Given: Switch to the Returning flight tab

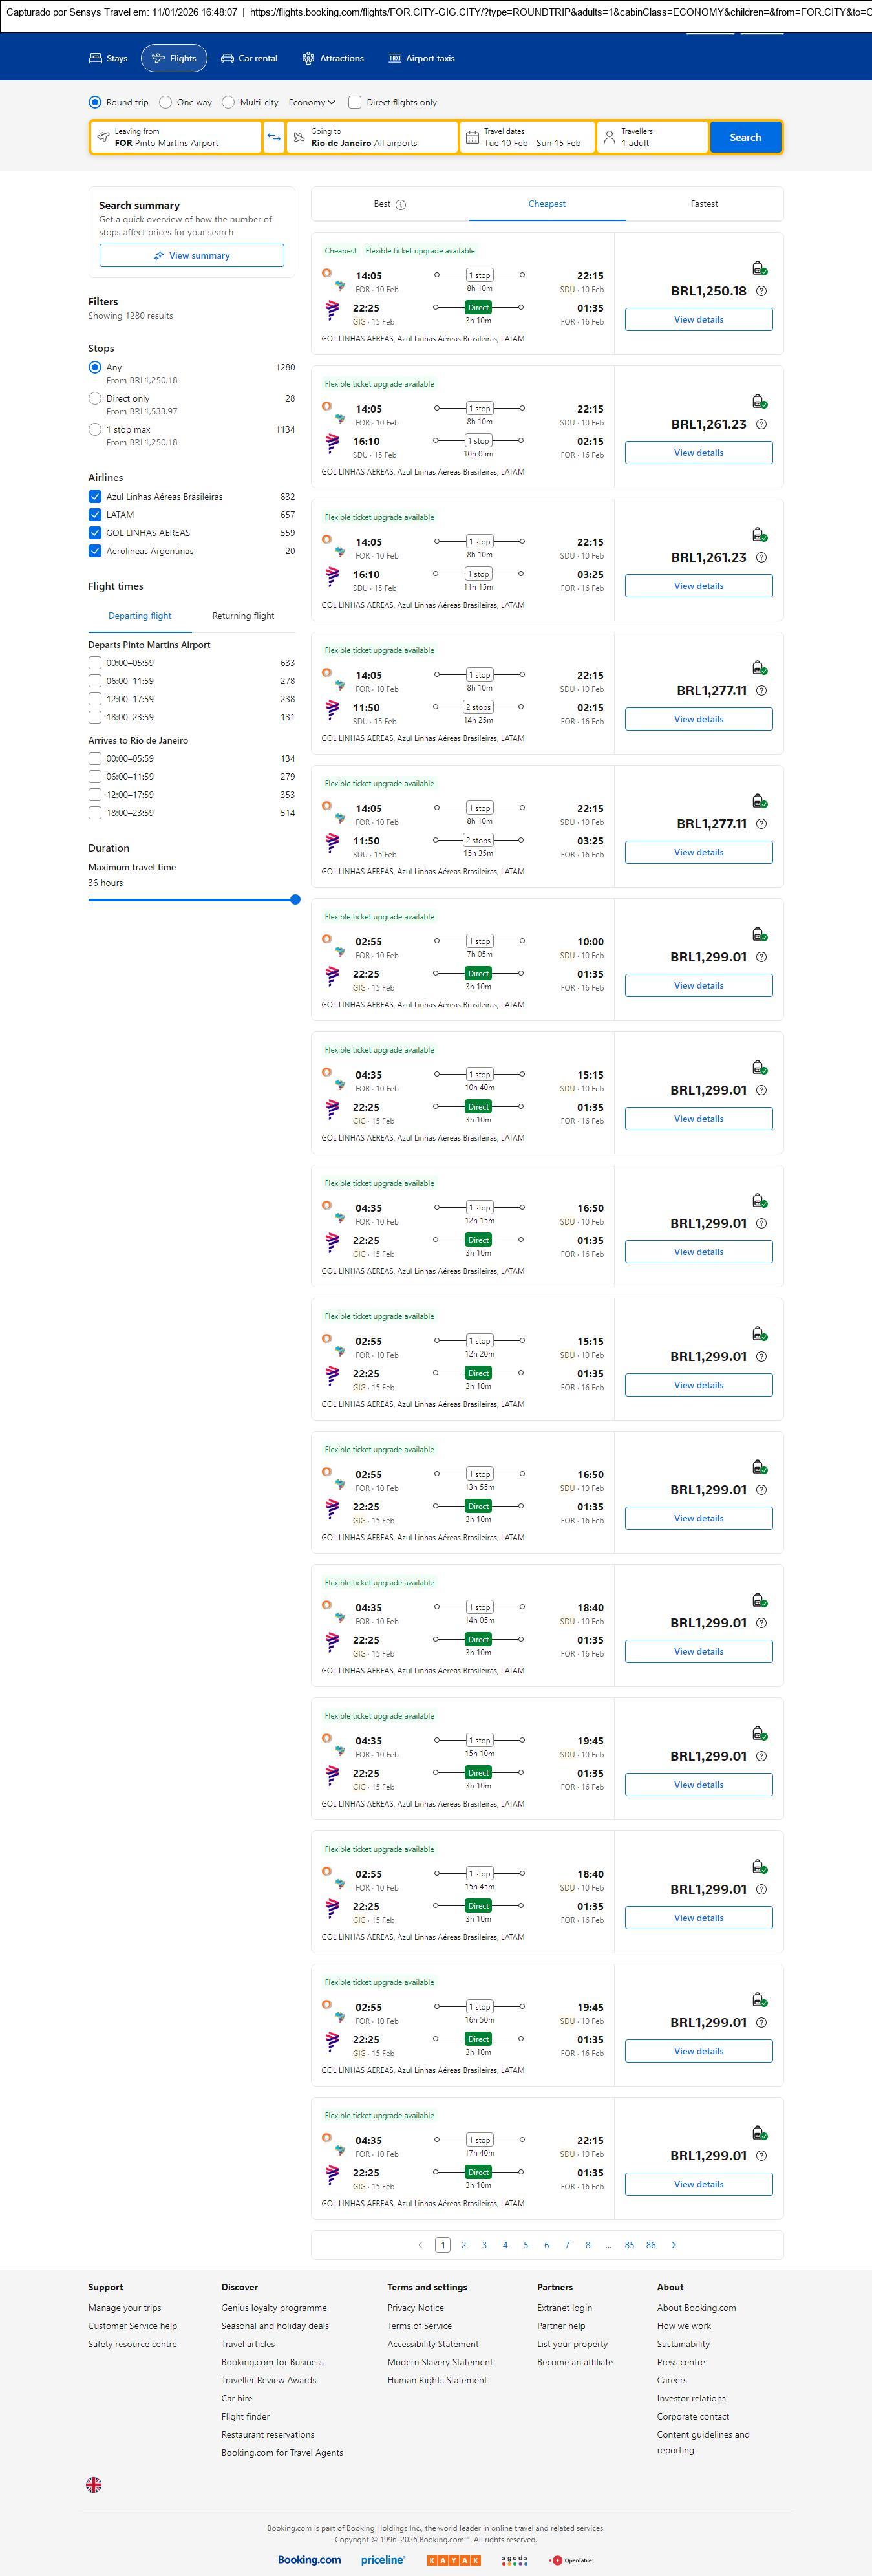Looking at the screenshot, I should click(243, 616).
